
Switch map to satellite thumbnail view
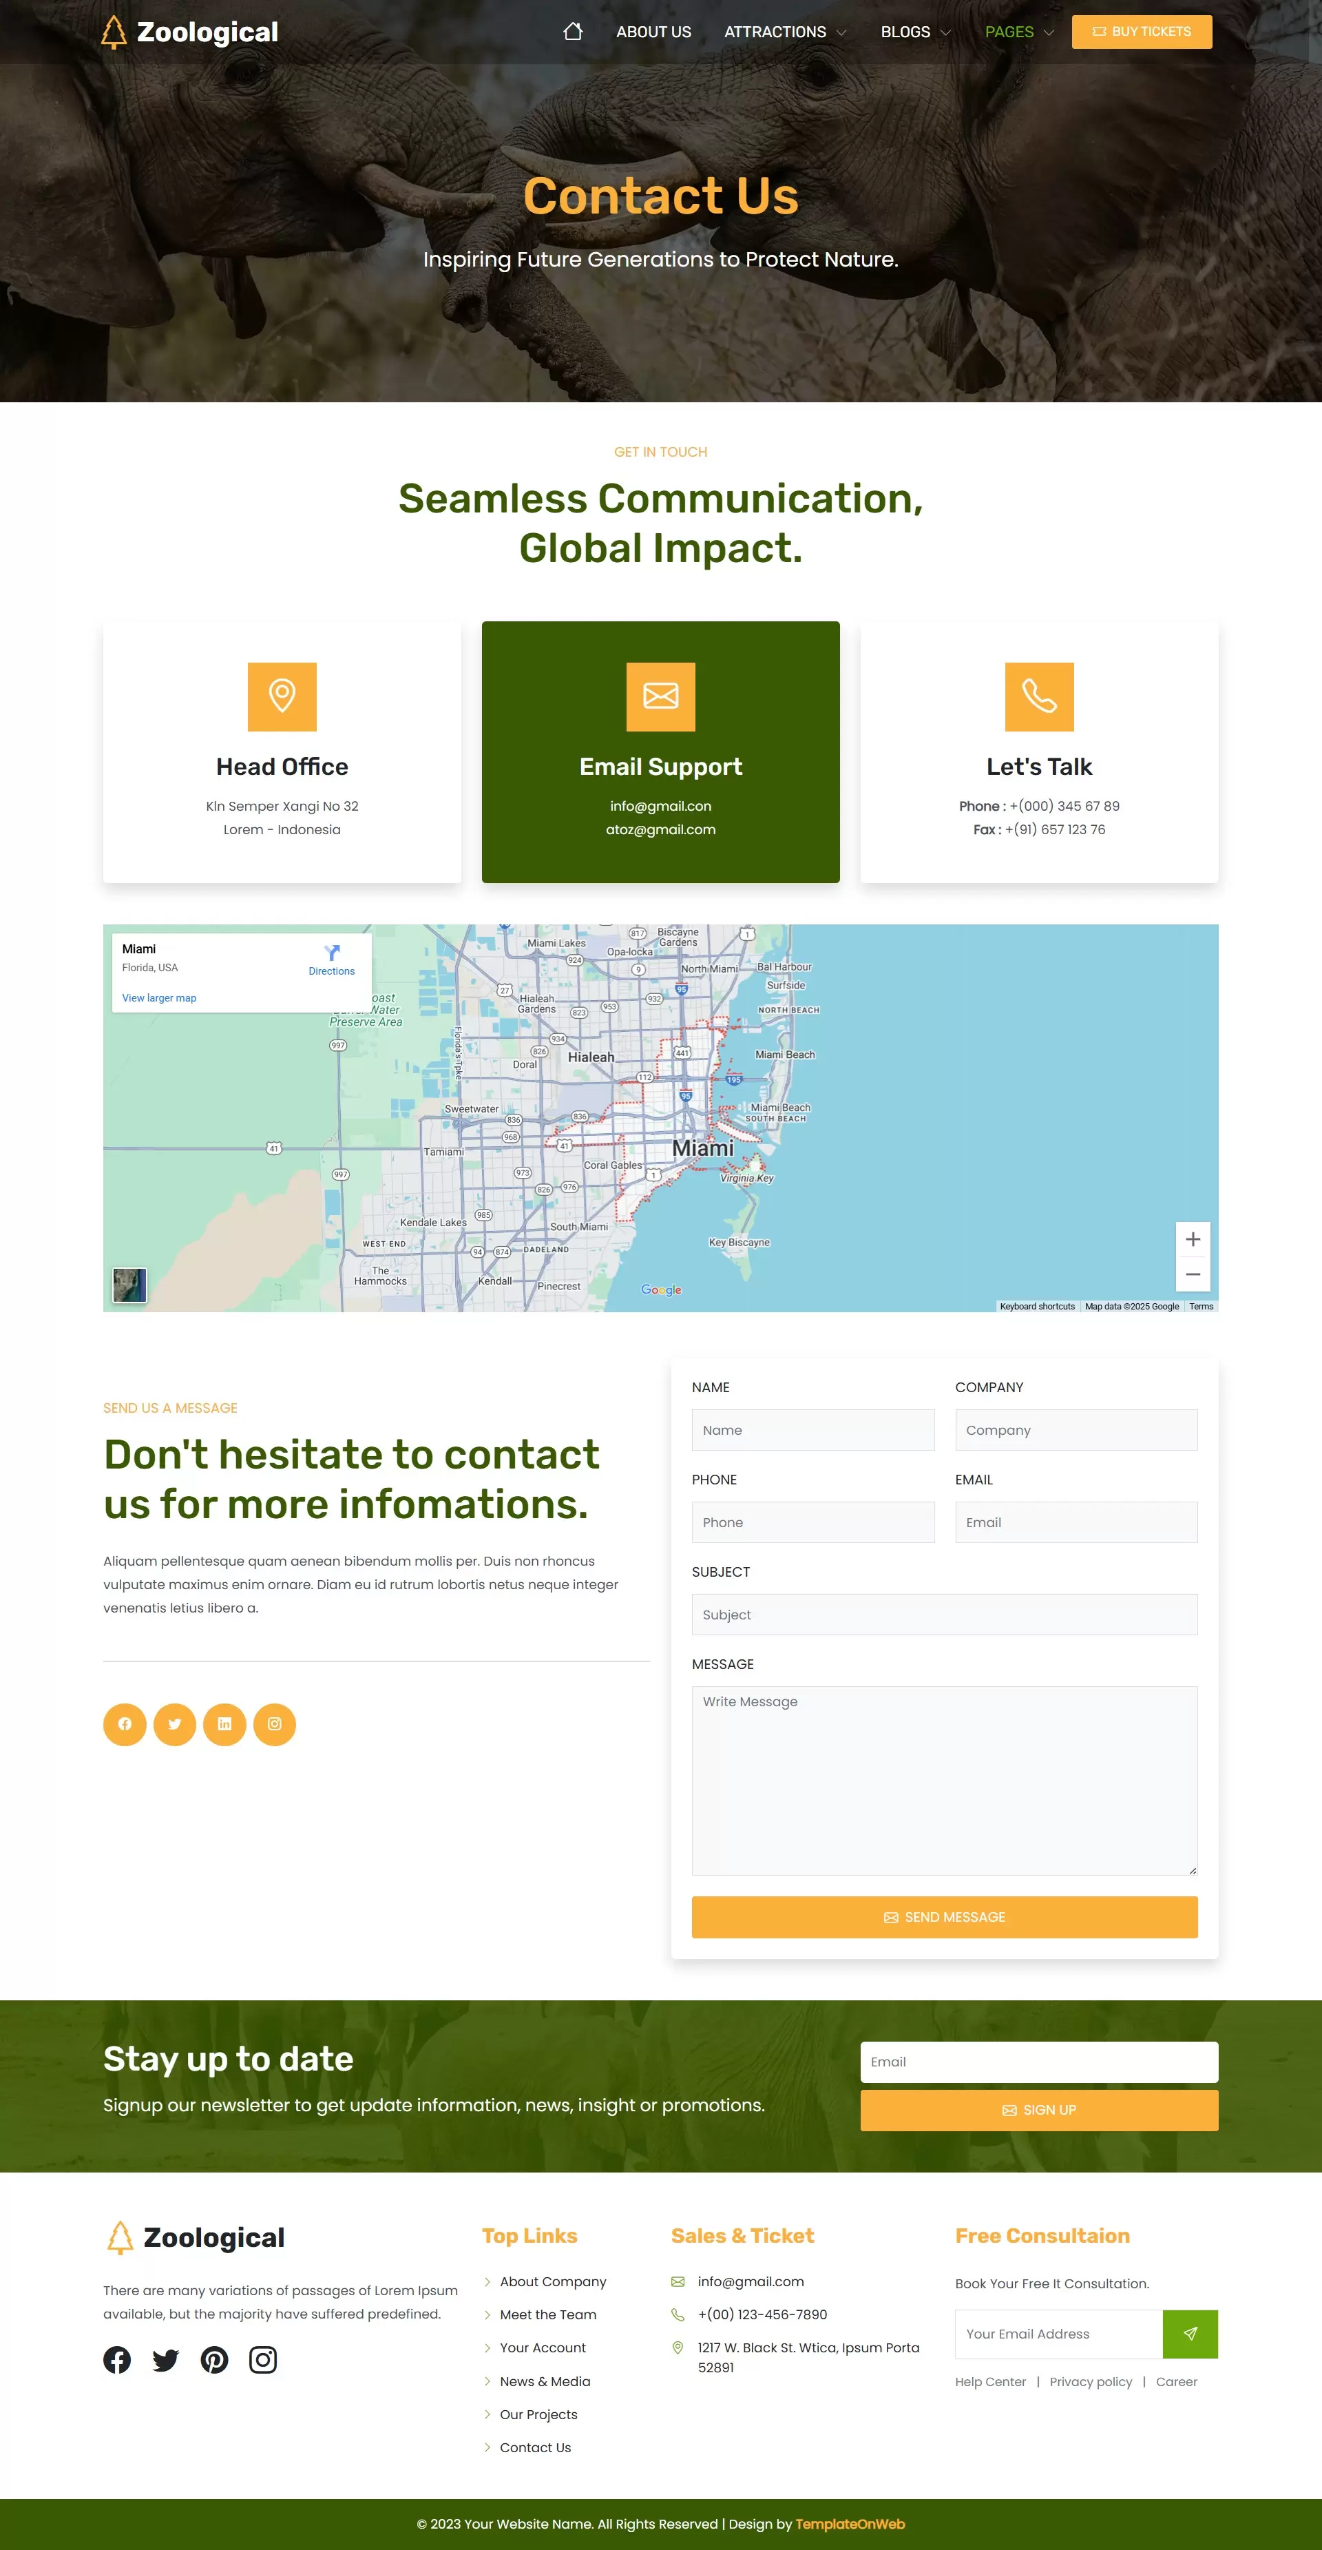pos(129,1285)
